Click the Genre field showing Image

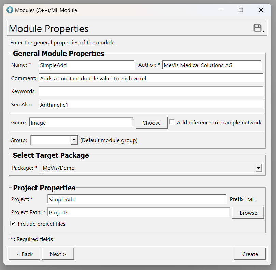pos(81,123)
